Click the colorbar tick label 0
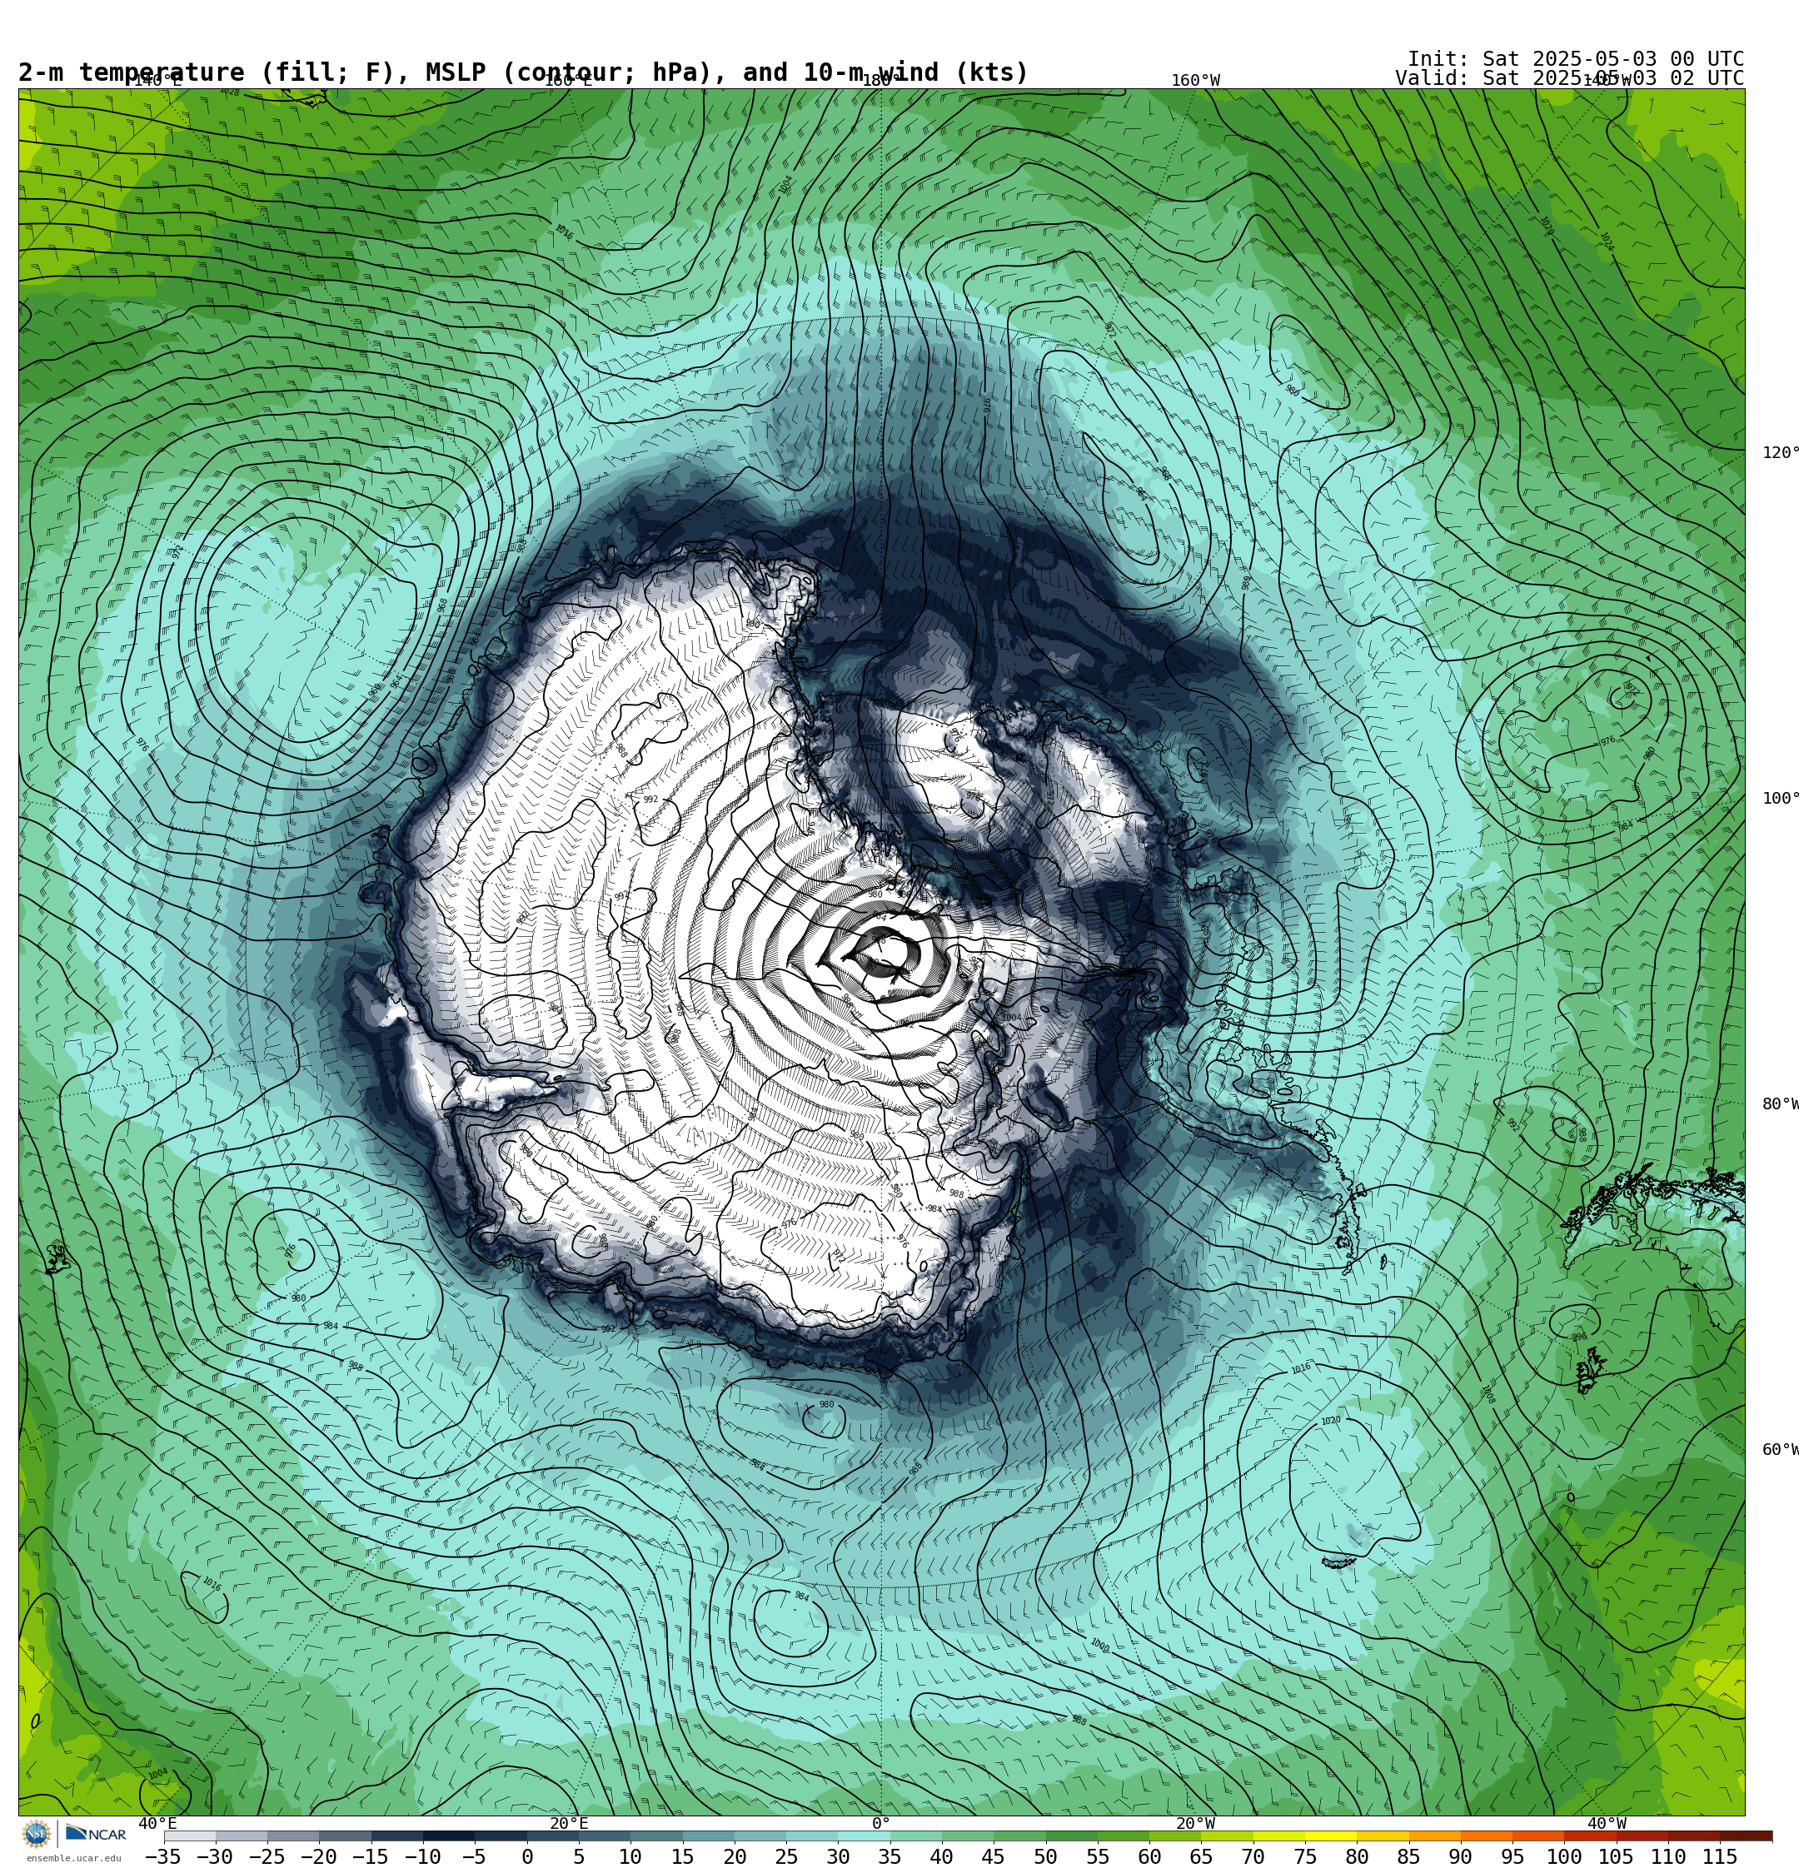The image size is (1799, 1868). tap(527, 1856)
